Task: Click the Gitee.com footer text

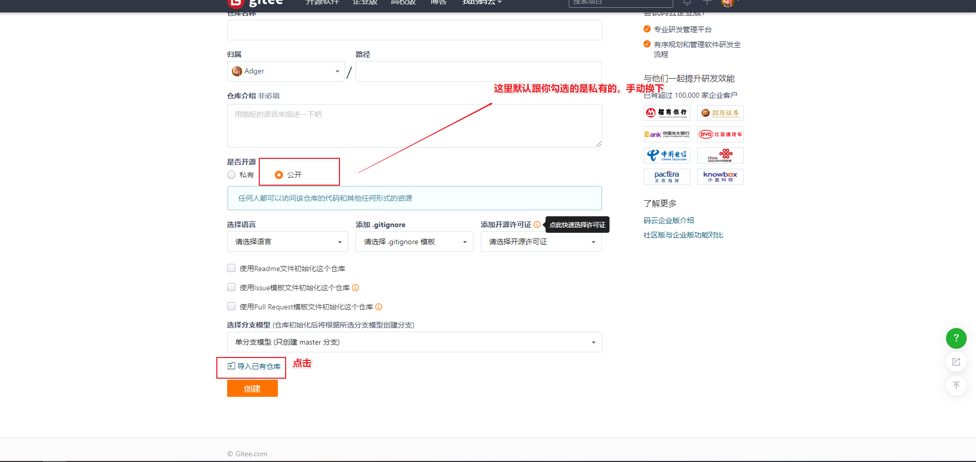Action: (x=247, y=454)
